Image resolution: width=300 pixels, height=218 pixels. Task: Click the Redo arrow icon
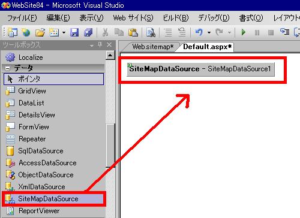pyautogui.click(x=219, y=32)
